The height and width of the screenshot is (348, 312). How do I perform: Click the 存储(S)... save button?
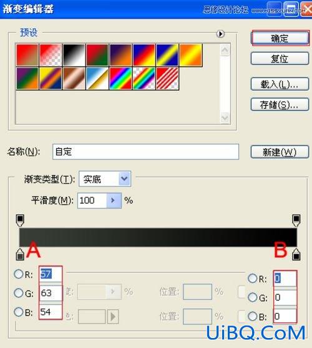click(280, 104)
